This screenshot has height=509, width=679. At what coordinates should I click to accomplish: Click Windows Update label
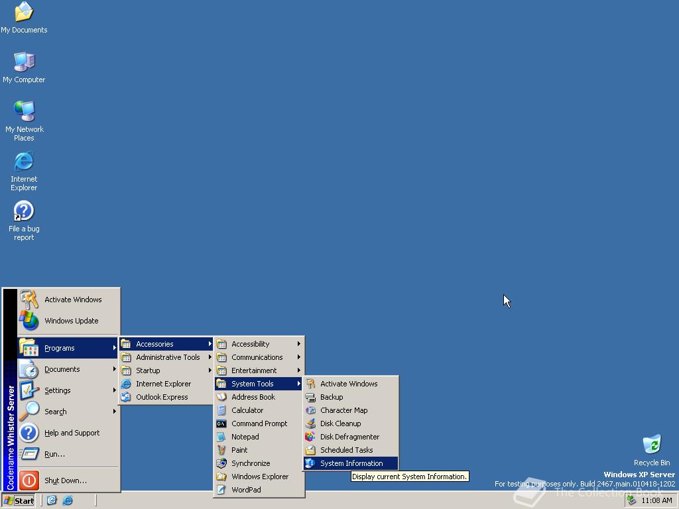click(x=72, y=321)
